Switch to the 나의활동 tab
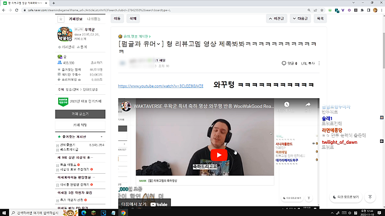The height and width of the screenshot is (216, 385). tap(93, 19)
